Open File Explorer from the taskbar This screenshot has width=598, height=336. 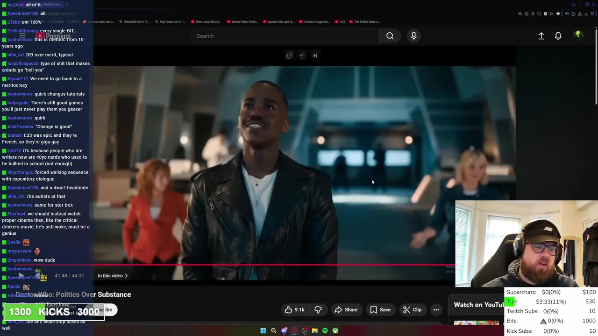coord(315,330)
